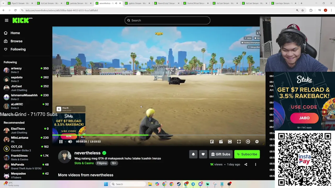
Task: Open MsPanda recommended channel
Action: tap(26, 166)
